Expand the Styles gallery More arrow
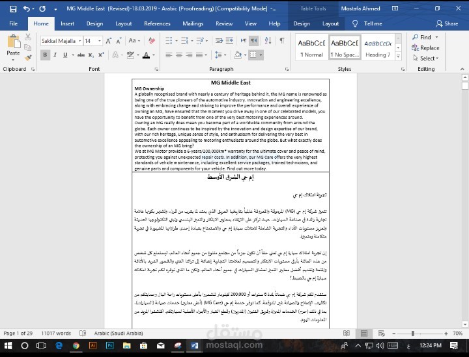 pos(398,56)
